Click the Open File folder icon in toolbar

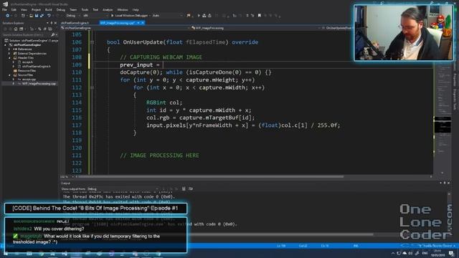[x=31, y=16]
